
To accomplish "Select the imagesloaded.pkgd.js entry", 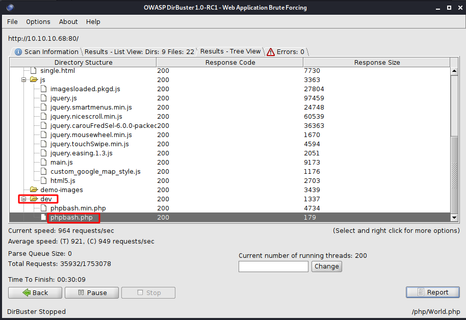I will pos(85,89).
